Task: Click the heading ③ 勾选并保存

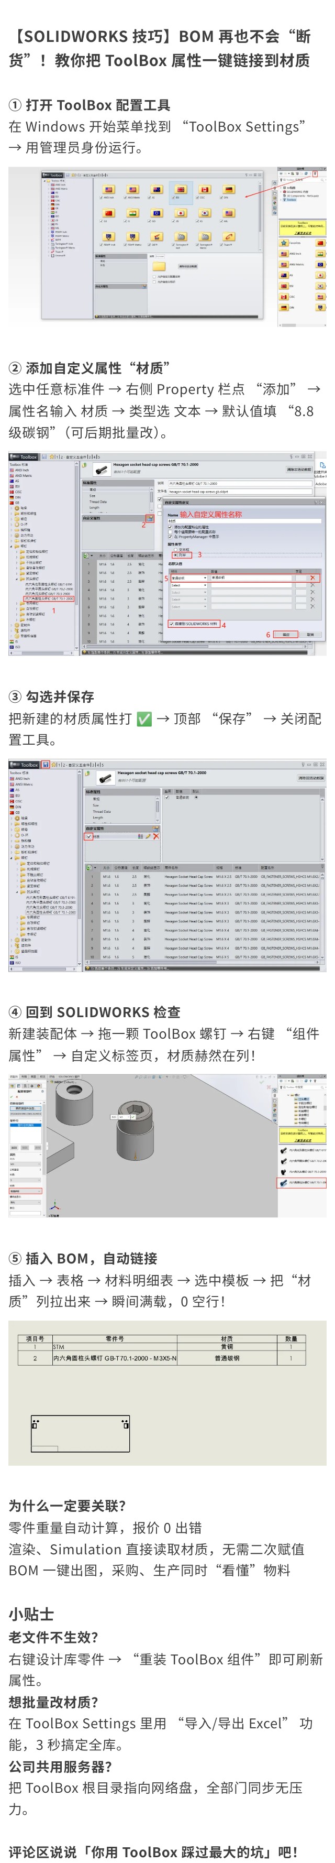Action: click(x=51, y=696)
